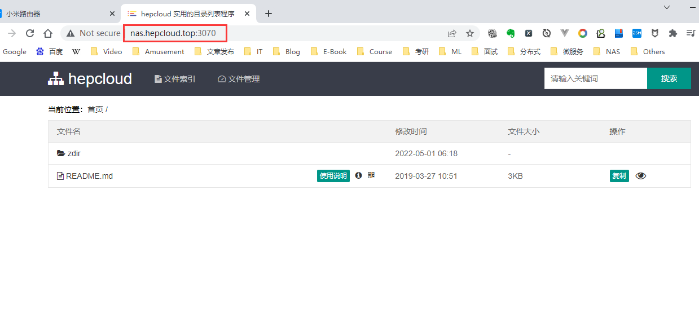Viewport: 699px width, 331px height.
Task: Preview README.md with the eye icon
Action: (640, 176)
